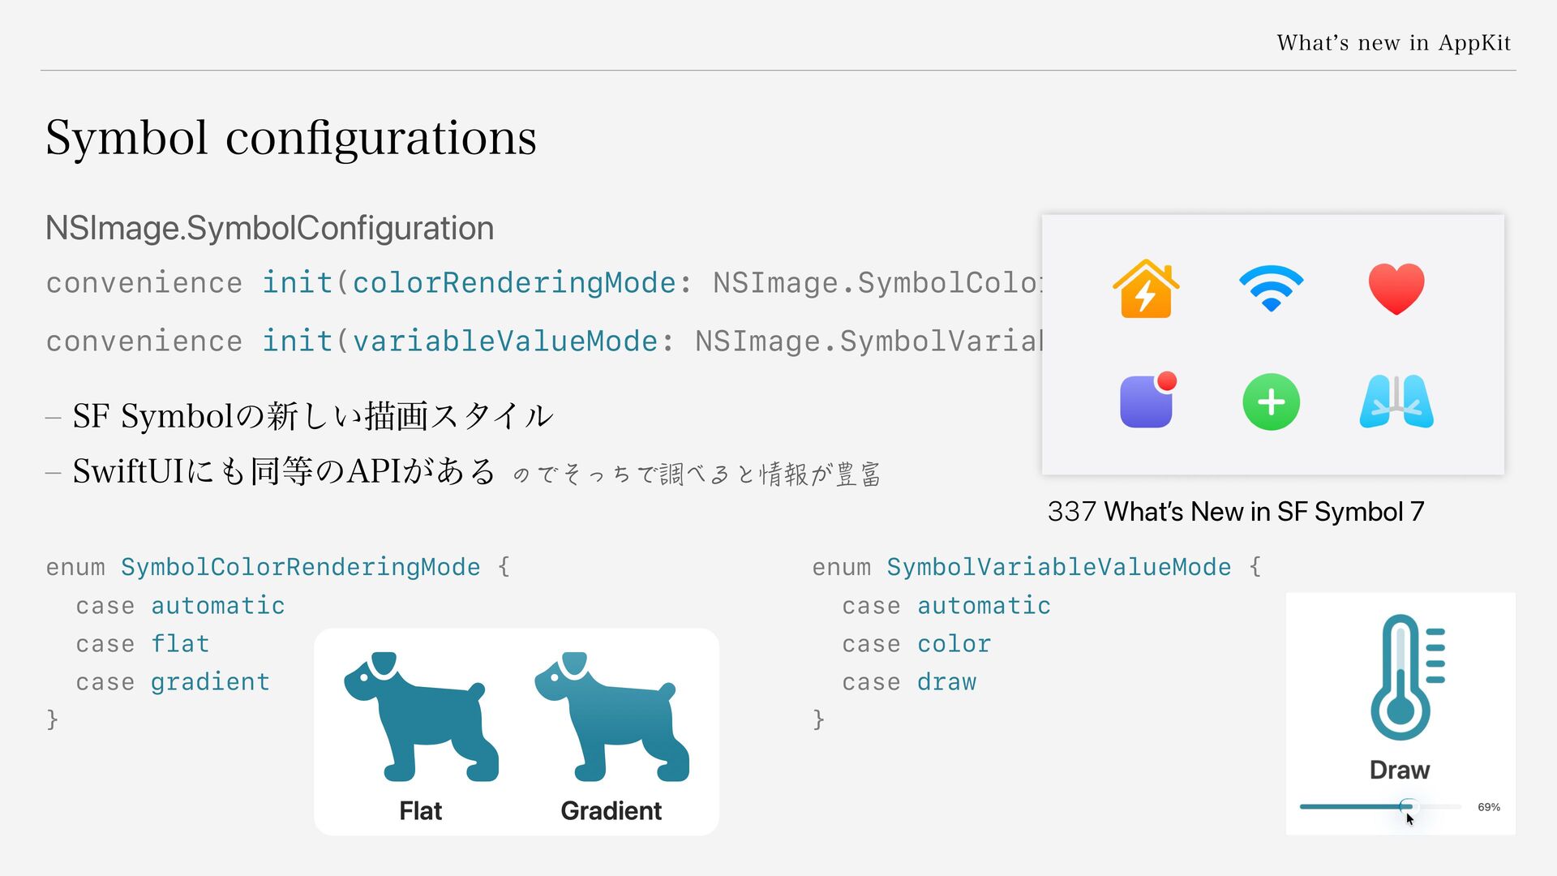Image resolution: width=1557 pixels, height=876 pixels.
Task: Click the red heart icon
Action: pos(1396,289)
